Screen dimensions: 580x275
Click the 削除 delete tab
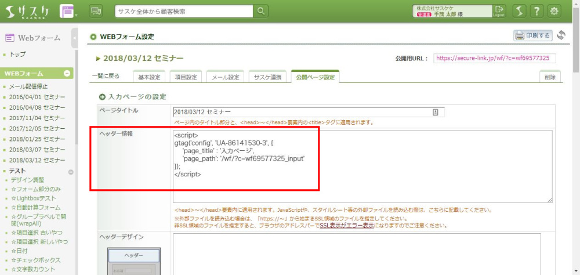550,77
